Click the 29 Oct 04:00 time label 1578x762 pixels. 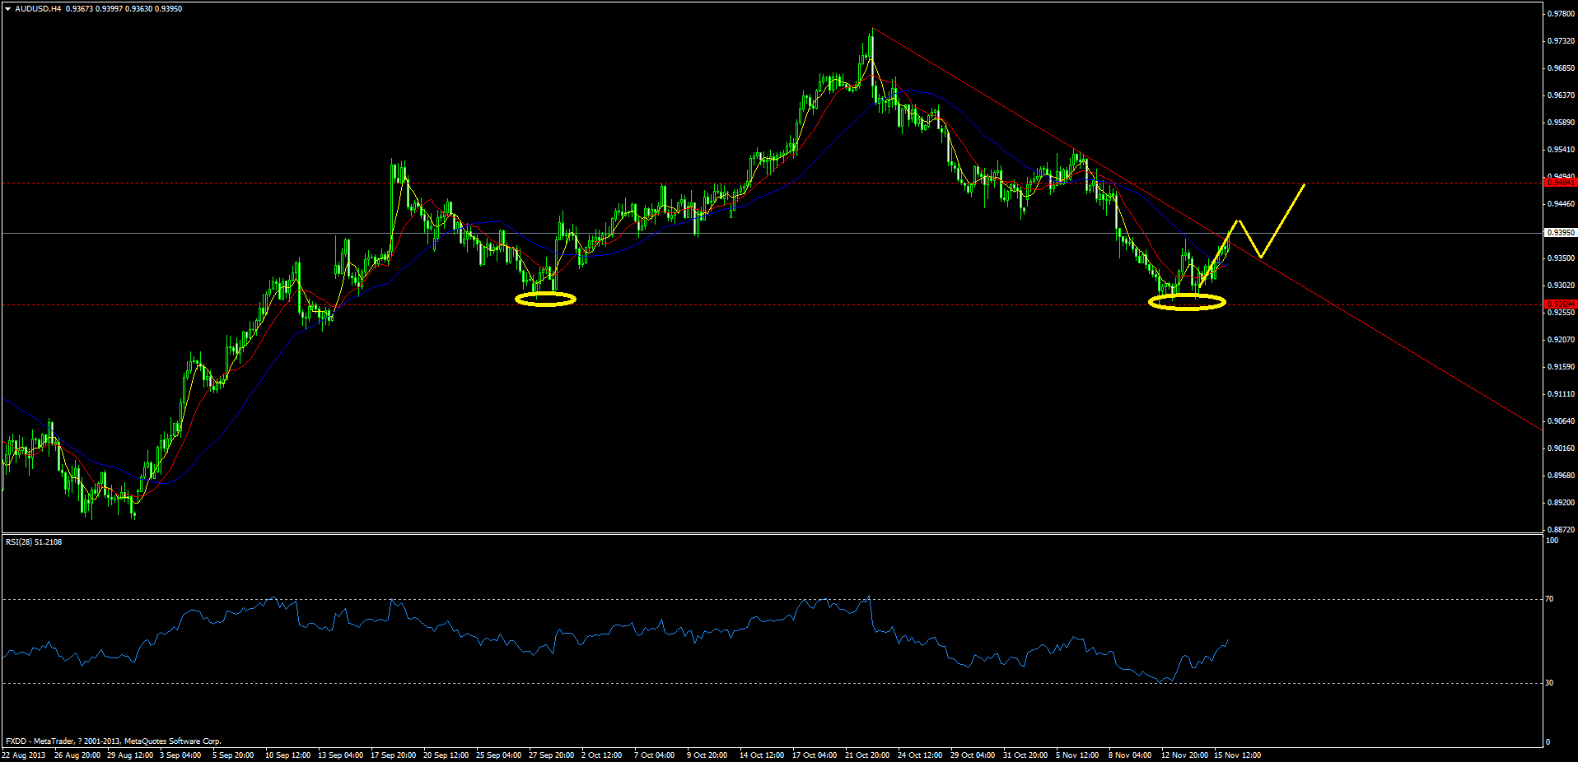973,755
